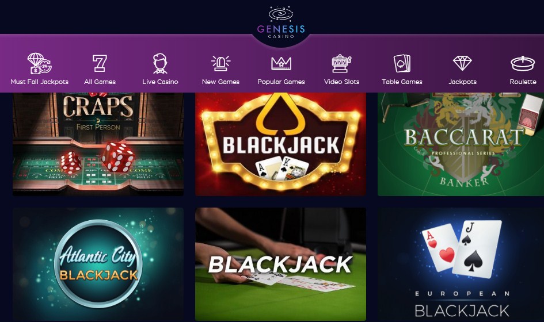The image size is (544, 322).
Task: Launch the European Blackjack game
Action: pos(461,264)
